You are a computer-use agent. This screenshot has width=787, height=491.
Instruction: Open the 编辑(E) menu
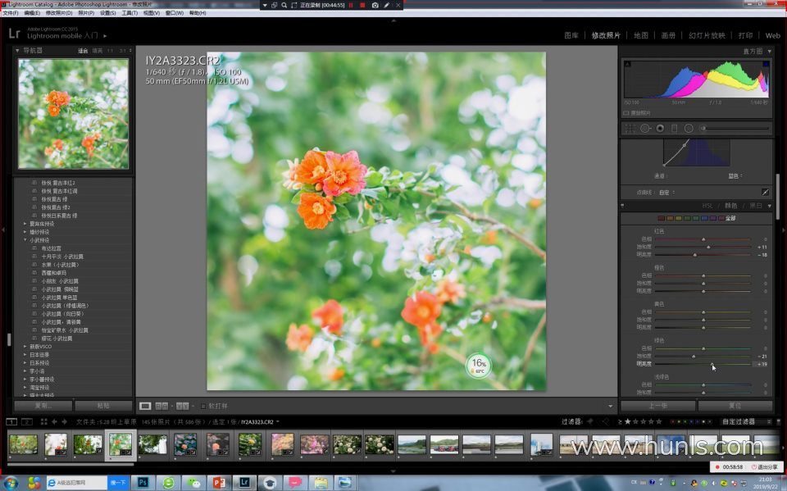[x=32, y=13]
